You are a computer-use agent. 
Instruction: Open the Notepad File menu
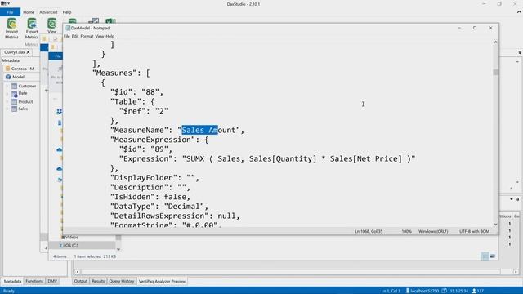[x=67, y=36]
